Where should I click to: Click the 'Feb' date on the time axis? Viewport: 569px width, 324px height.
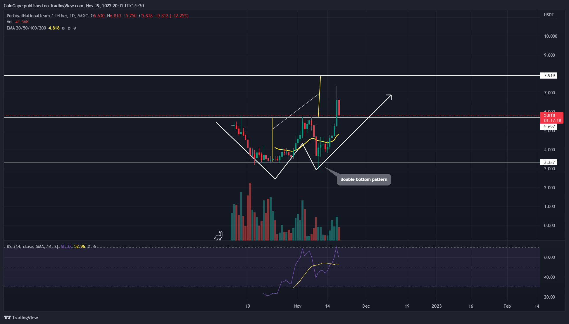point(507,306)
